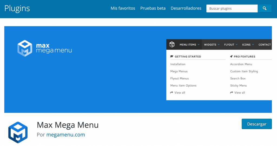Open the Mega Menus link
Viewport: 277px width, 146px height.
(179, 71)
